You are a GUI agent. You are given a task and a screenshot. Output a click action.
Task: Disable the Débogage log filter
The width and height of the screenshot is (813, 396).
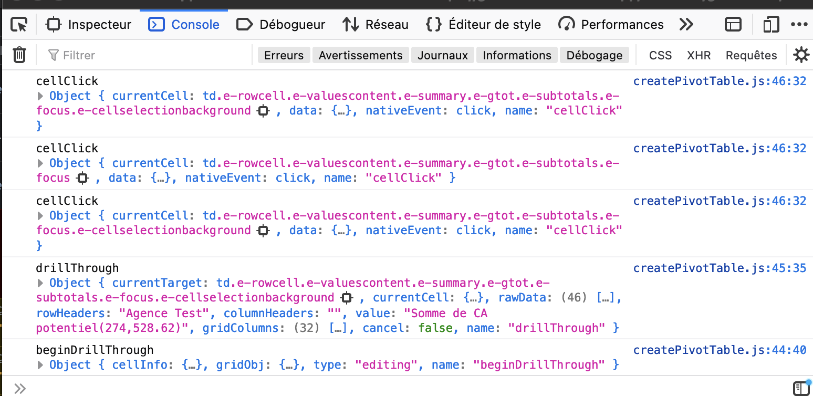click(594, 55)
